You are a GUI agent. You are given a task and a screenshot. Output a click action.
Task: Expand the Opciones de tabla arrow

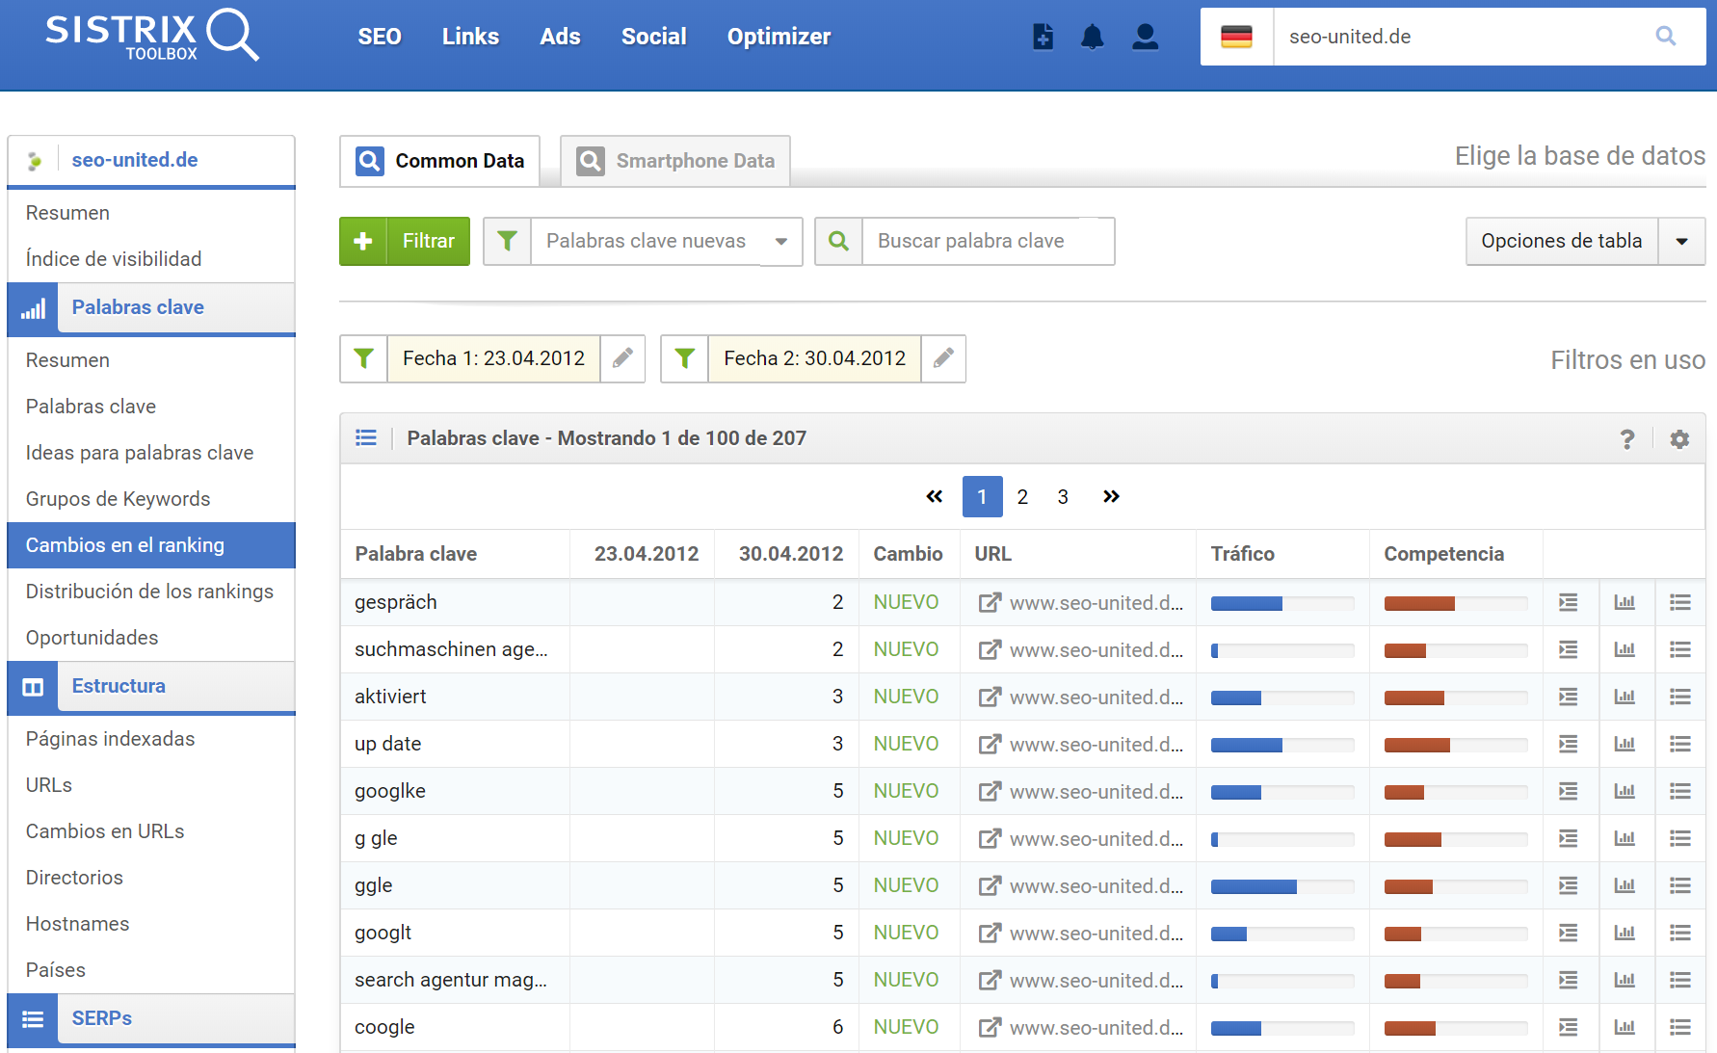1681,242
